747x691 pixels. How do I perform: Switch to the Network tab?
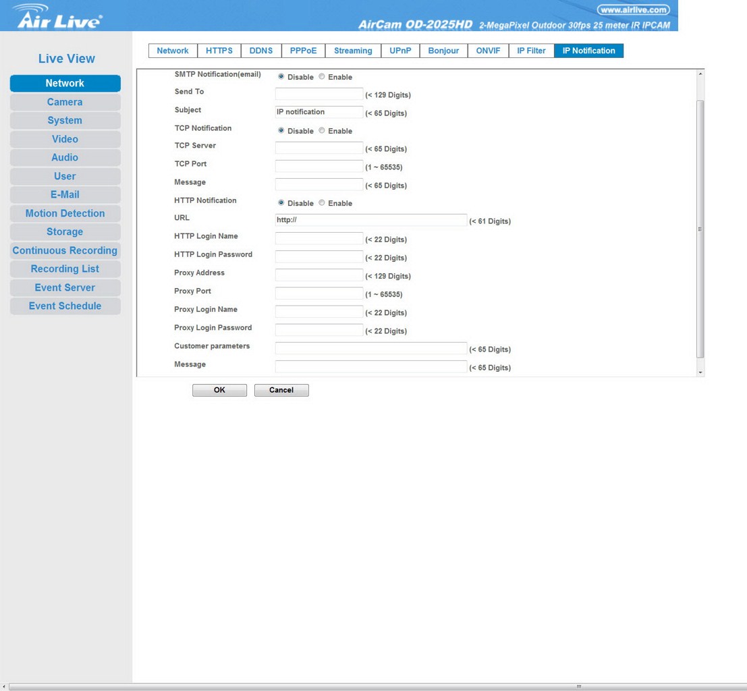coord(173,51)
